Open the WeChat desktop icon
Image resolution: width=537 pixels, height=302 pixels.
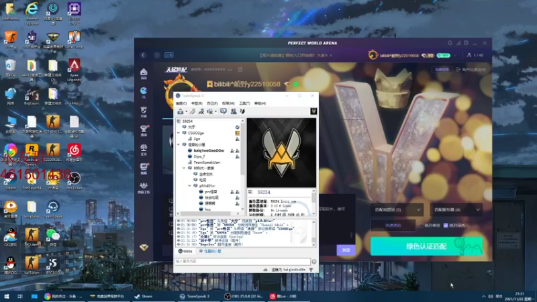tap(53, 237)
